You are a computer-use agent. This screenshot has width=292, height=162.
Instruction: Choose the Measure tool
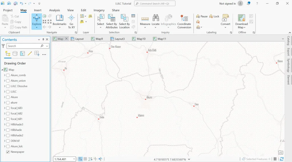coord(145,21)
